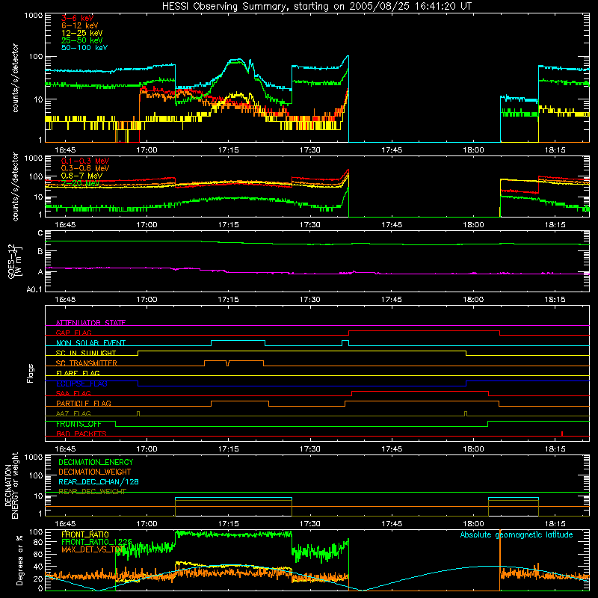Select the SAA_FLAG label

(x=73, y=393)
